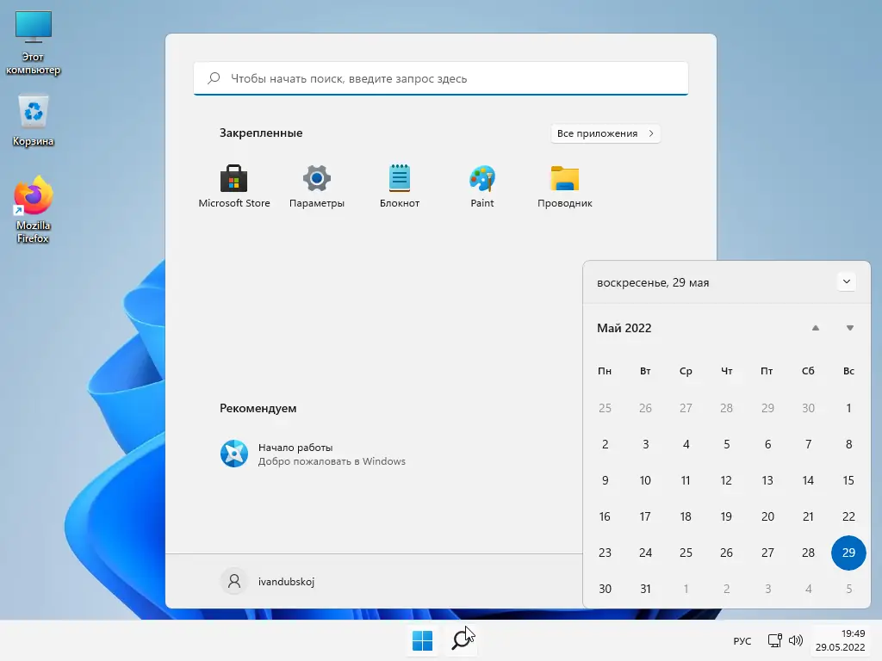This screenshot has width=882, height=661.
Task: Click the search field in Start menu
Action: (x=441, y=78)
